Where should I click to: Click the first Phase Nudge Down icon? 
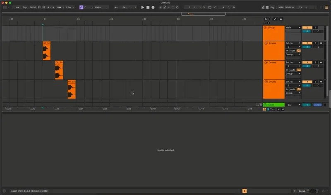[x=39, y=7]
